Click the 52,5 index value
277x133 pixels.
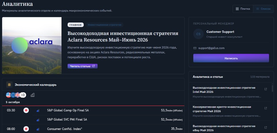(164, 119)
